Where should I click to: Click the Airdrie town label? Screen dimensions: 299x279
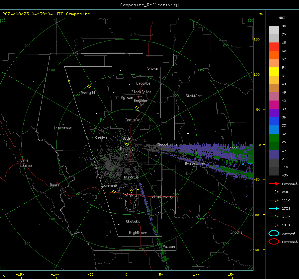point(131,177)
